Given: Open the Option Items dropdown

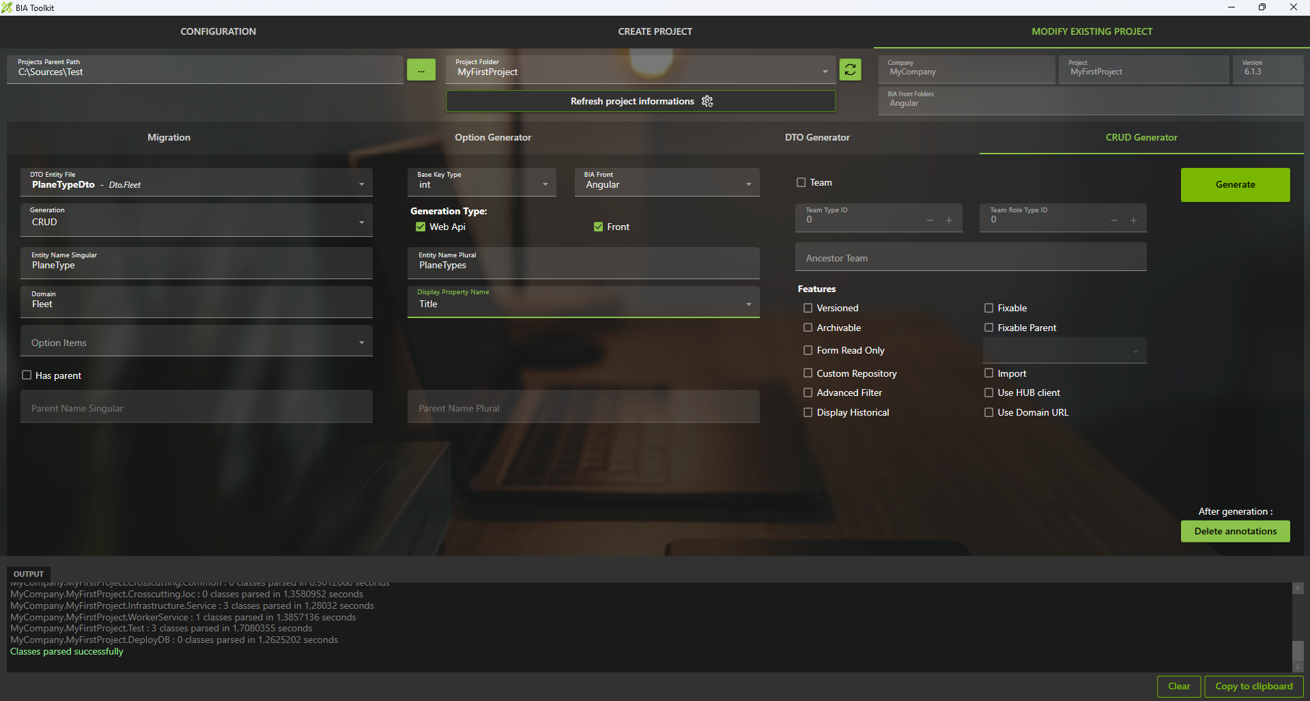Looking at the screenshot, I should coord(197,341).
